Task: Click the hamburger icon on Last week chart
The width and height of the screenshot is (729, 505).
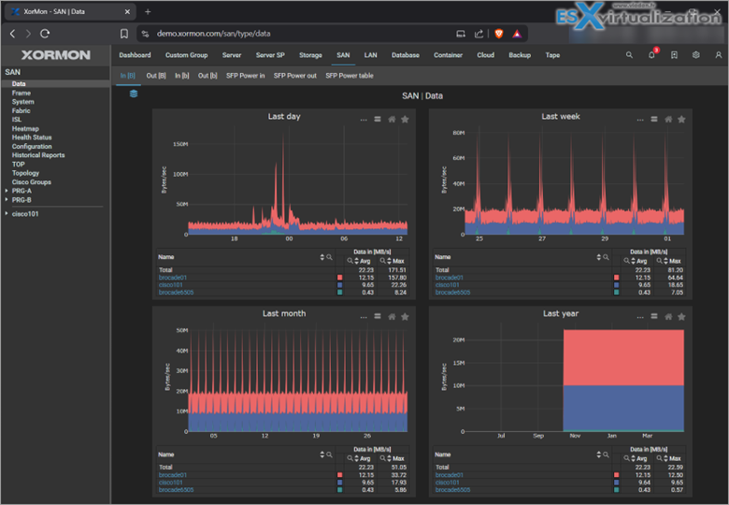Action: (654, 120)
